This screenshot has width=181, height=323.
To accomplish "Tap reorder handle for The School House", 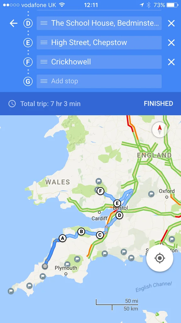I will coord(44,23).
